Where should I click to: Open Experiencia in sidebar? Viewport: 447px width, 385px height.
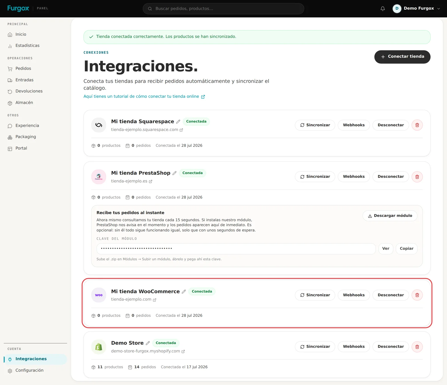click(x=35, y=126)
